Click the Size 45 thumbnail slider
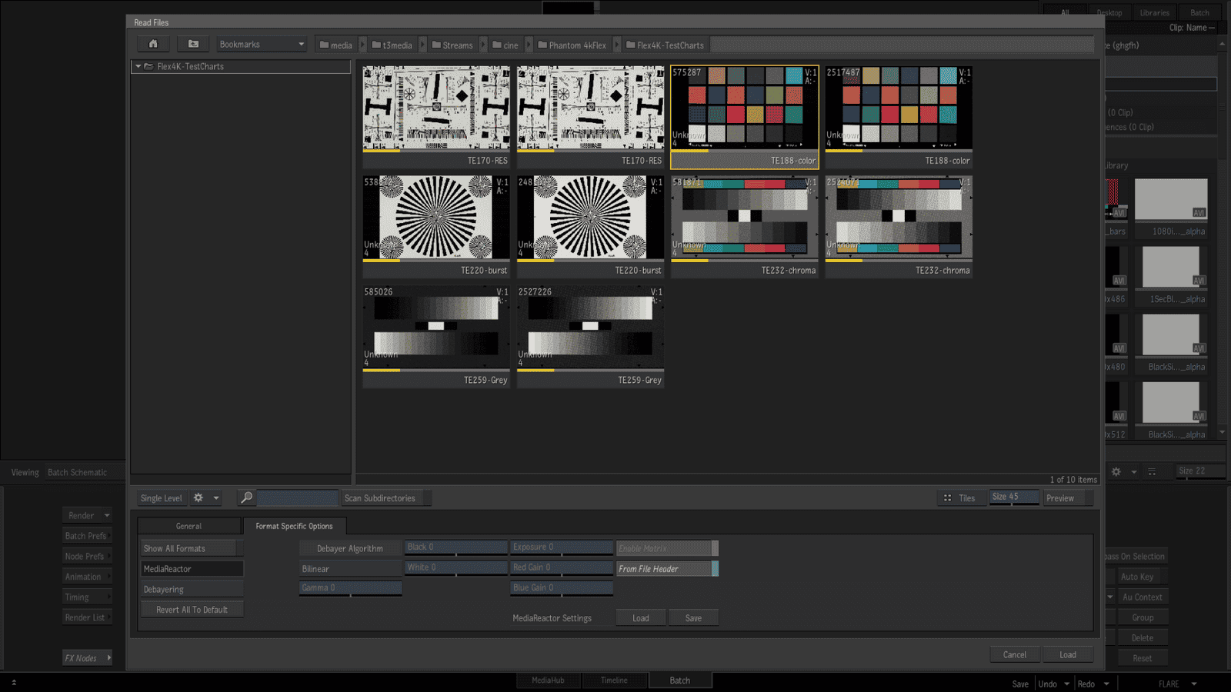The image size is (1231, 692). (x=1013, y=497)
